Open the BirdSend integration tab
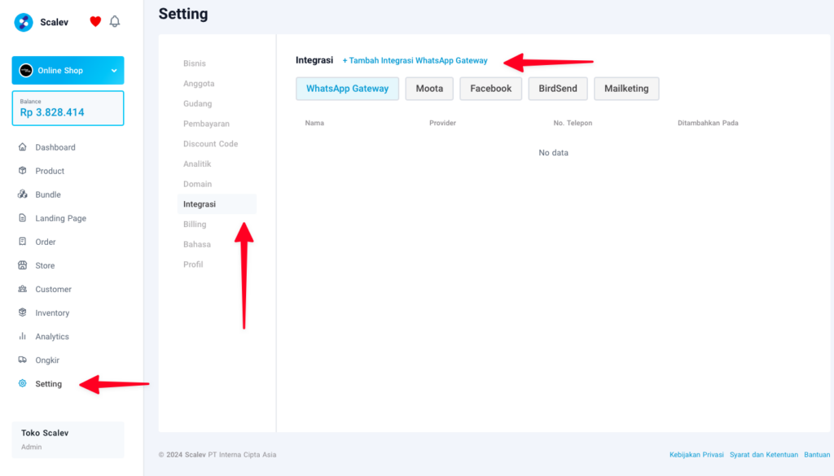The image size is (834, 476). pyautogui.click(x=558, y=89)
